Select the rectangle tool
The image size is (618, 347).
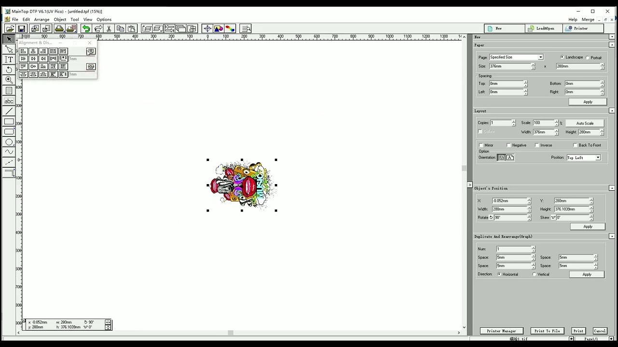pyautogui.click(x=9, y=121)
